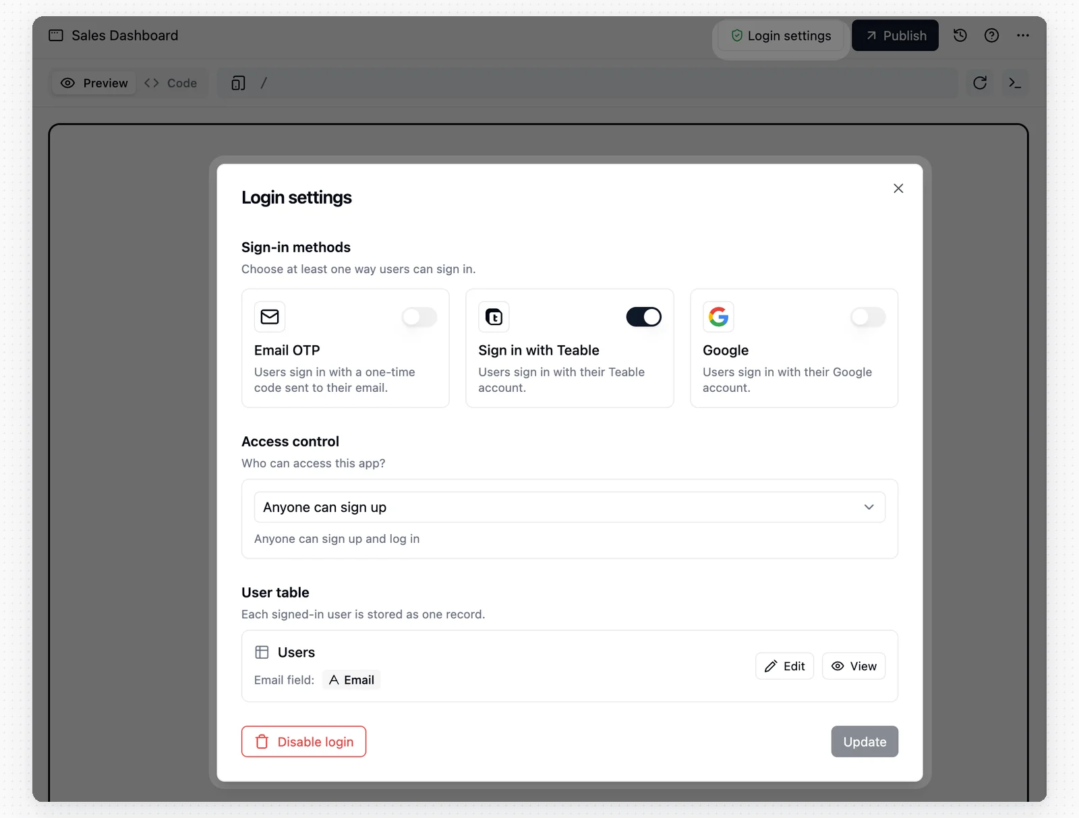1079x818 pixels.
Task: Click the Sign-in methods heading
Action: [296, 247]
